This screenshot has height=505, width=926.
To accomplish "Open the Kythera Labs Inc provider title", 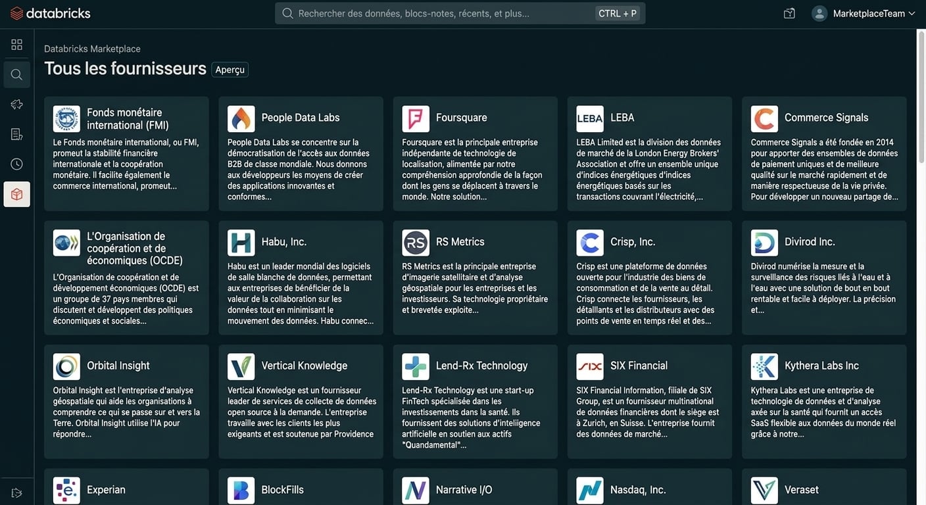I will [x=822, y=366].
